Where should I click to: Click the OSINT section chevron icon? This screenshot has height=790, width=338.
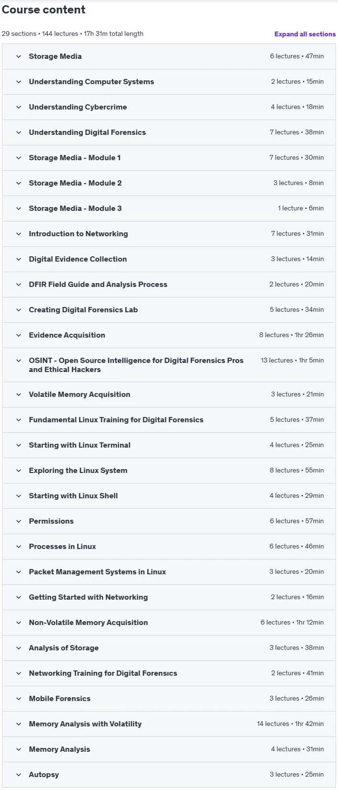pos(19,361)
